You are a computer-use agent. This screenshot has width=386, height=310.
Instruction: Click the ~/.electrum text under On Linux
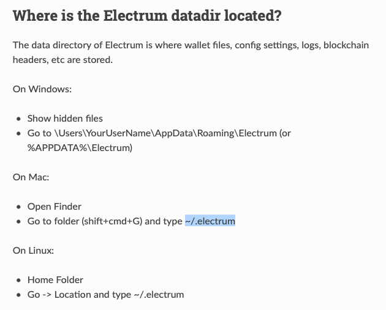pos(159,295)
